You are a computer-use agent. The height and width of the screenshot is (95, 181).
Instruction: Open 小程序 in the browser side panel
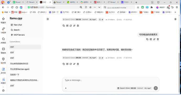tap(3, 30)
